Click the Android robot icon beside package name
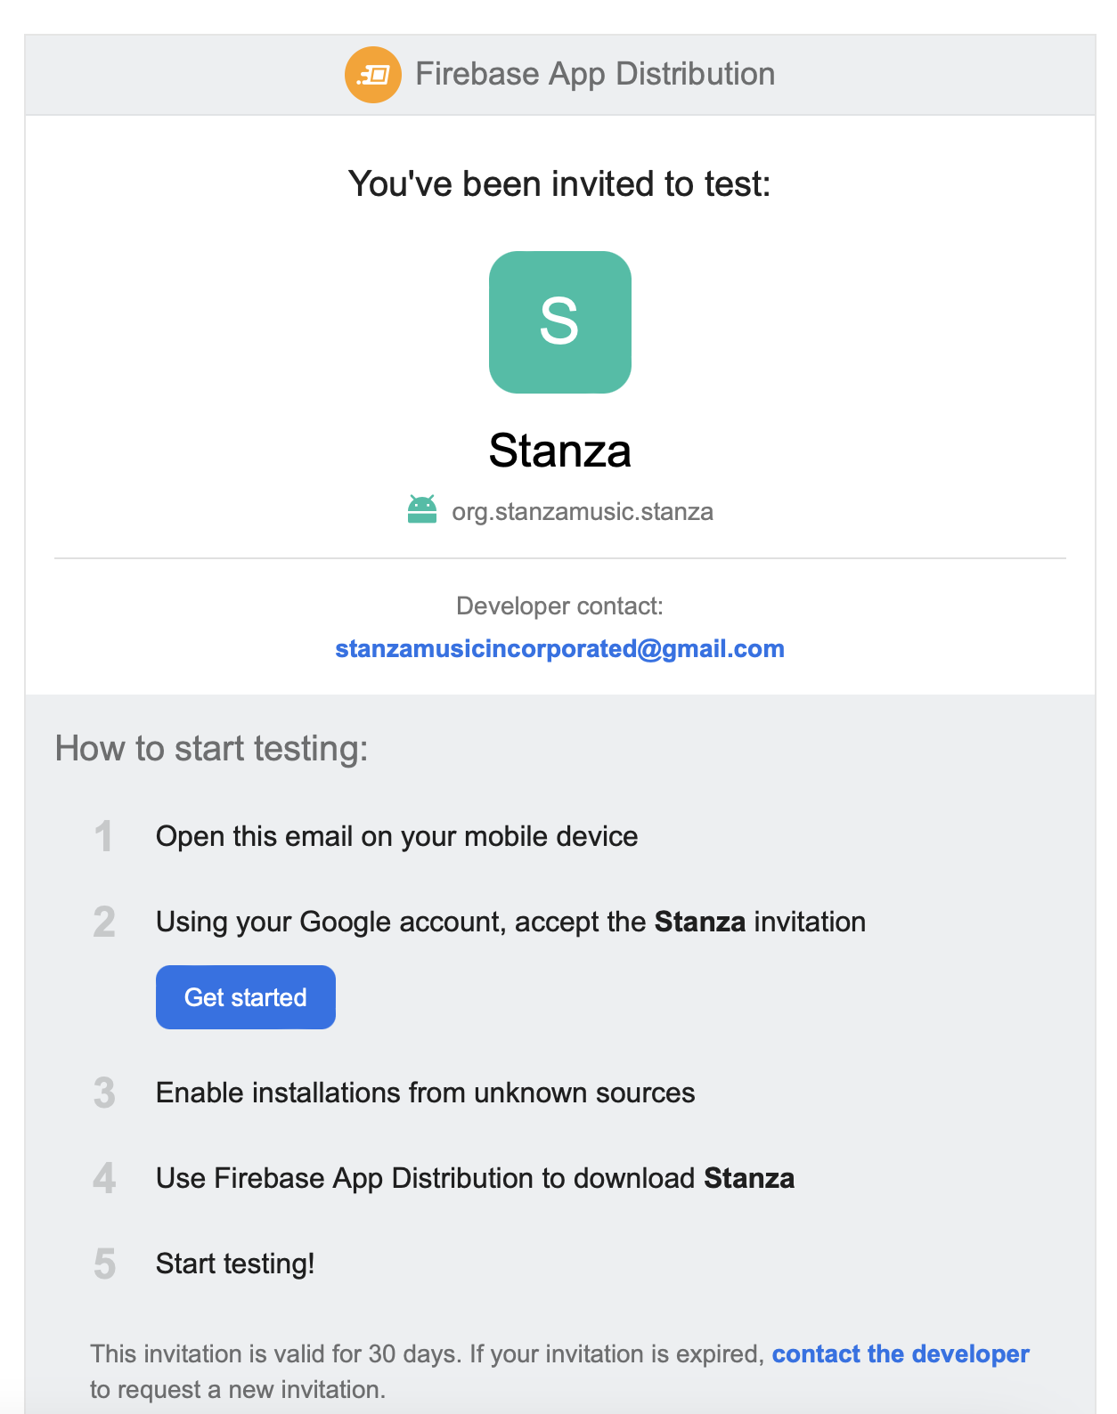This screenshot has width=1117, height=1414. [422, 510]
